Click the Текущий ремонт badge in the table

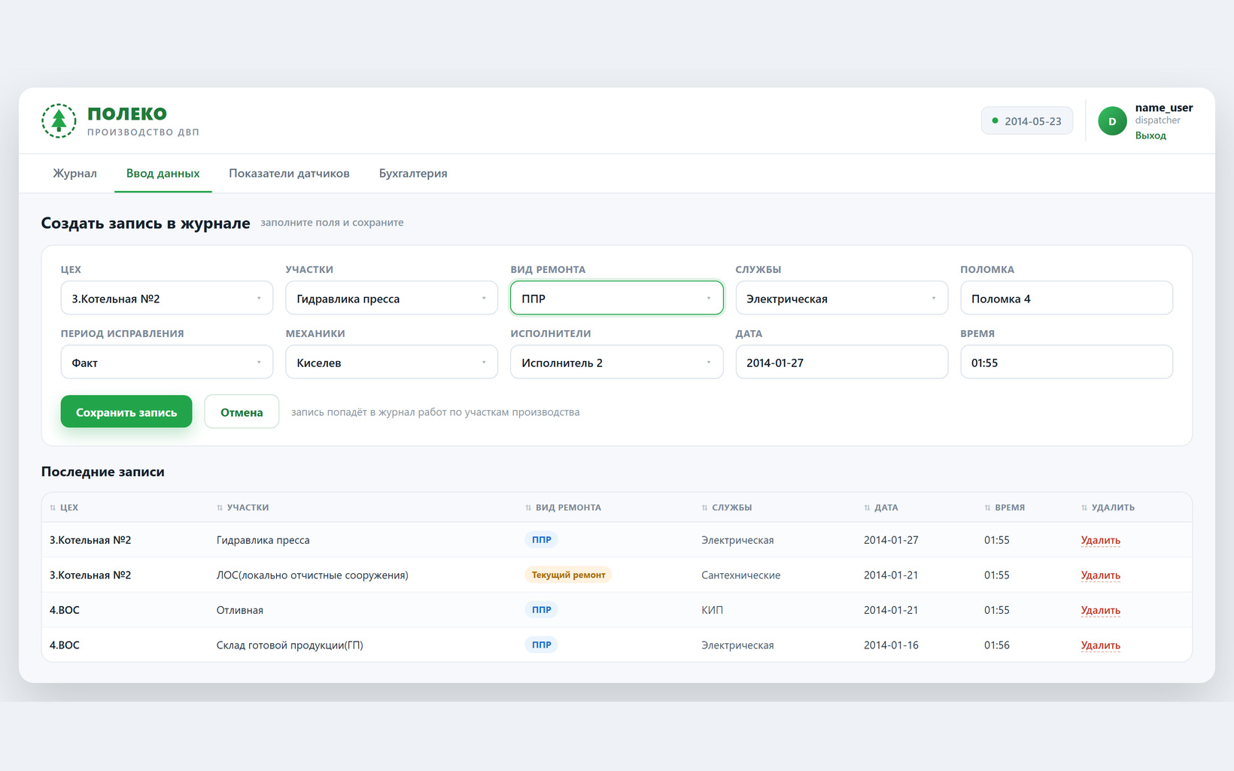[x=568, y=575]
